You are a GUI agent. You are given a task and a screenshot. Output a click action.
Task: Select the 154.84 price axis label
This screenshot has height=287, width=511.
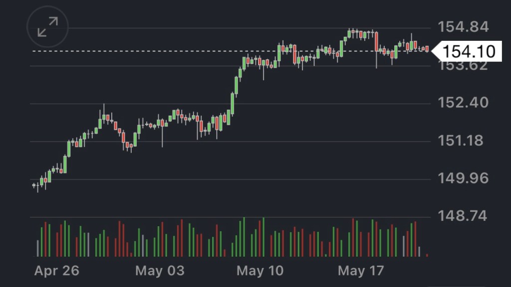[463, 27]
